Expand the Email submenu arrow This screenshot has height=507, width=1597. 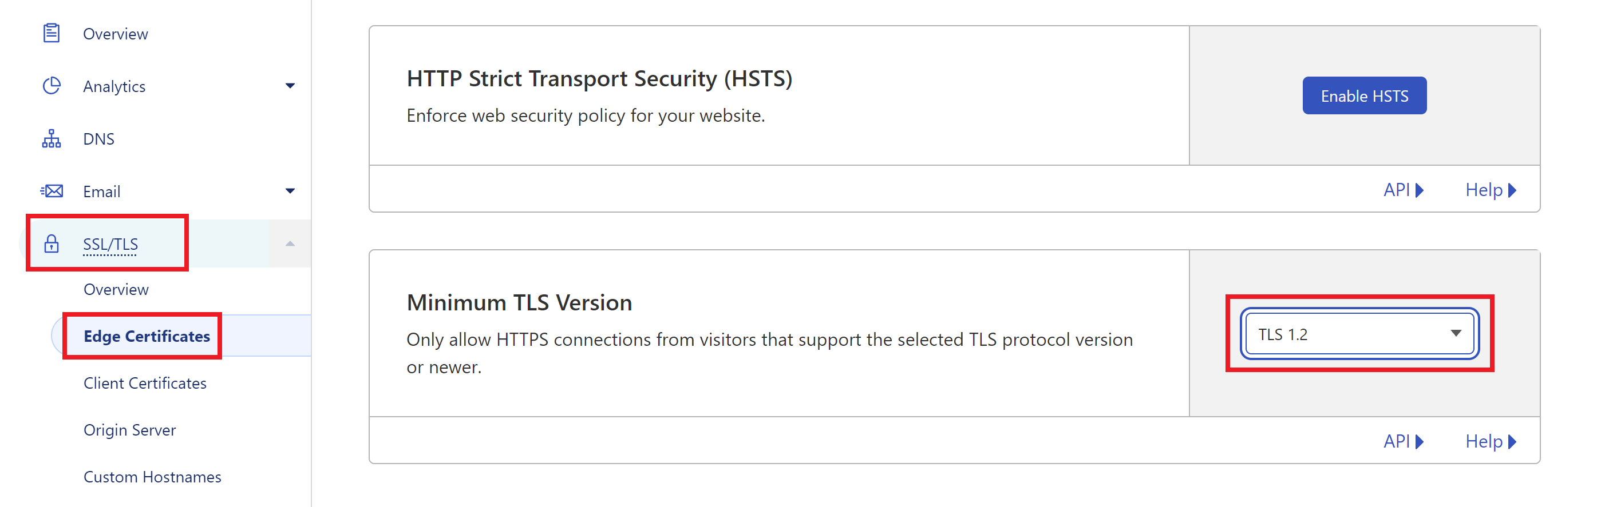tap(290, 191)
